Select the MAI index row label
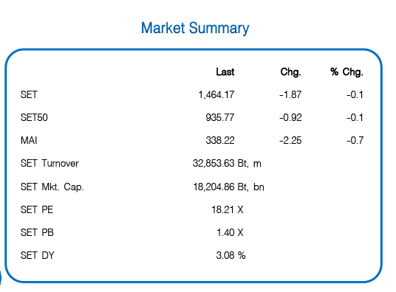The width and height of the screenshot is (396, 292). click(29, 140)
